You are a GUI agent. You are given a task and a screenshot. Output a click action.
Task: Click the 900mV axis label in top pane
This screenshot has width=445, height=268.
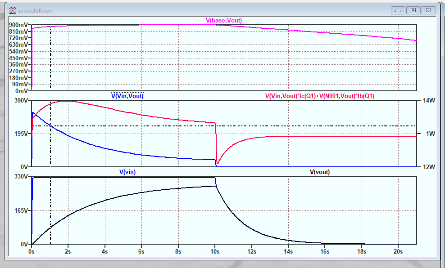(18, 25)
